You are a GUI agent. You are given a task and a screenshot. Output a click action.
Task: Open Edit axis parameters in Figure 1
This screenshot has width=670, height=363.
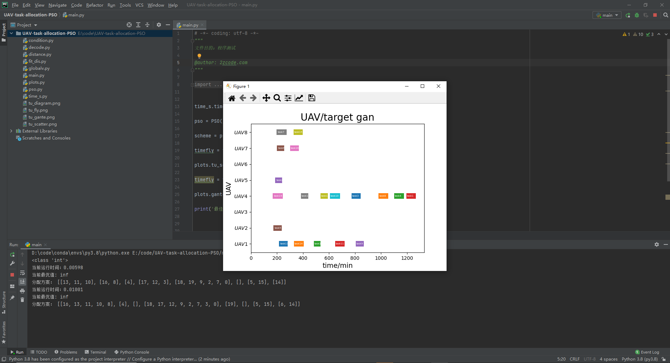click(x=299, y=98)
